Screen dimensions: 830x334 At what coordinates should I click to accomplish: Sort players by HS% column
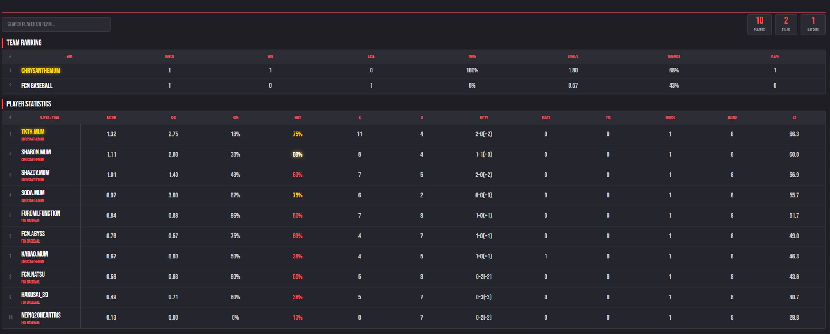pos(236,118)
